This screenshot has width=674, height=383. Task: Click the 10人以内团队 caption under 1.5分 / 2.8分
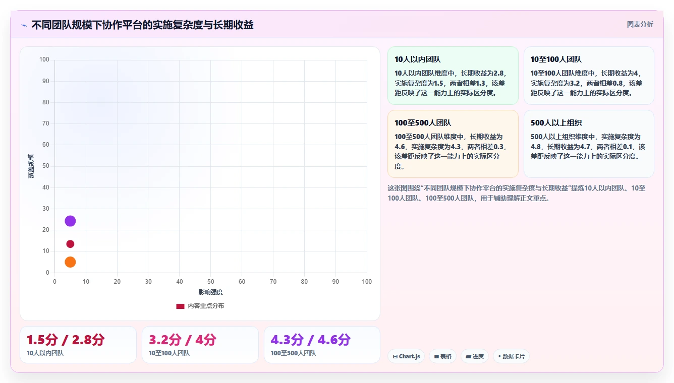click(45, 353)
